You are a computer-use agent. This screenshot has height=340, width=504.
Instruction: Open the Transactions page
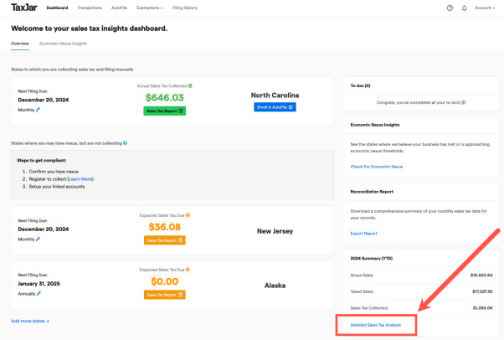(x=90, y=8)
